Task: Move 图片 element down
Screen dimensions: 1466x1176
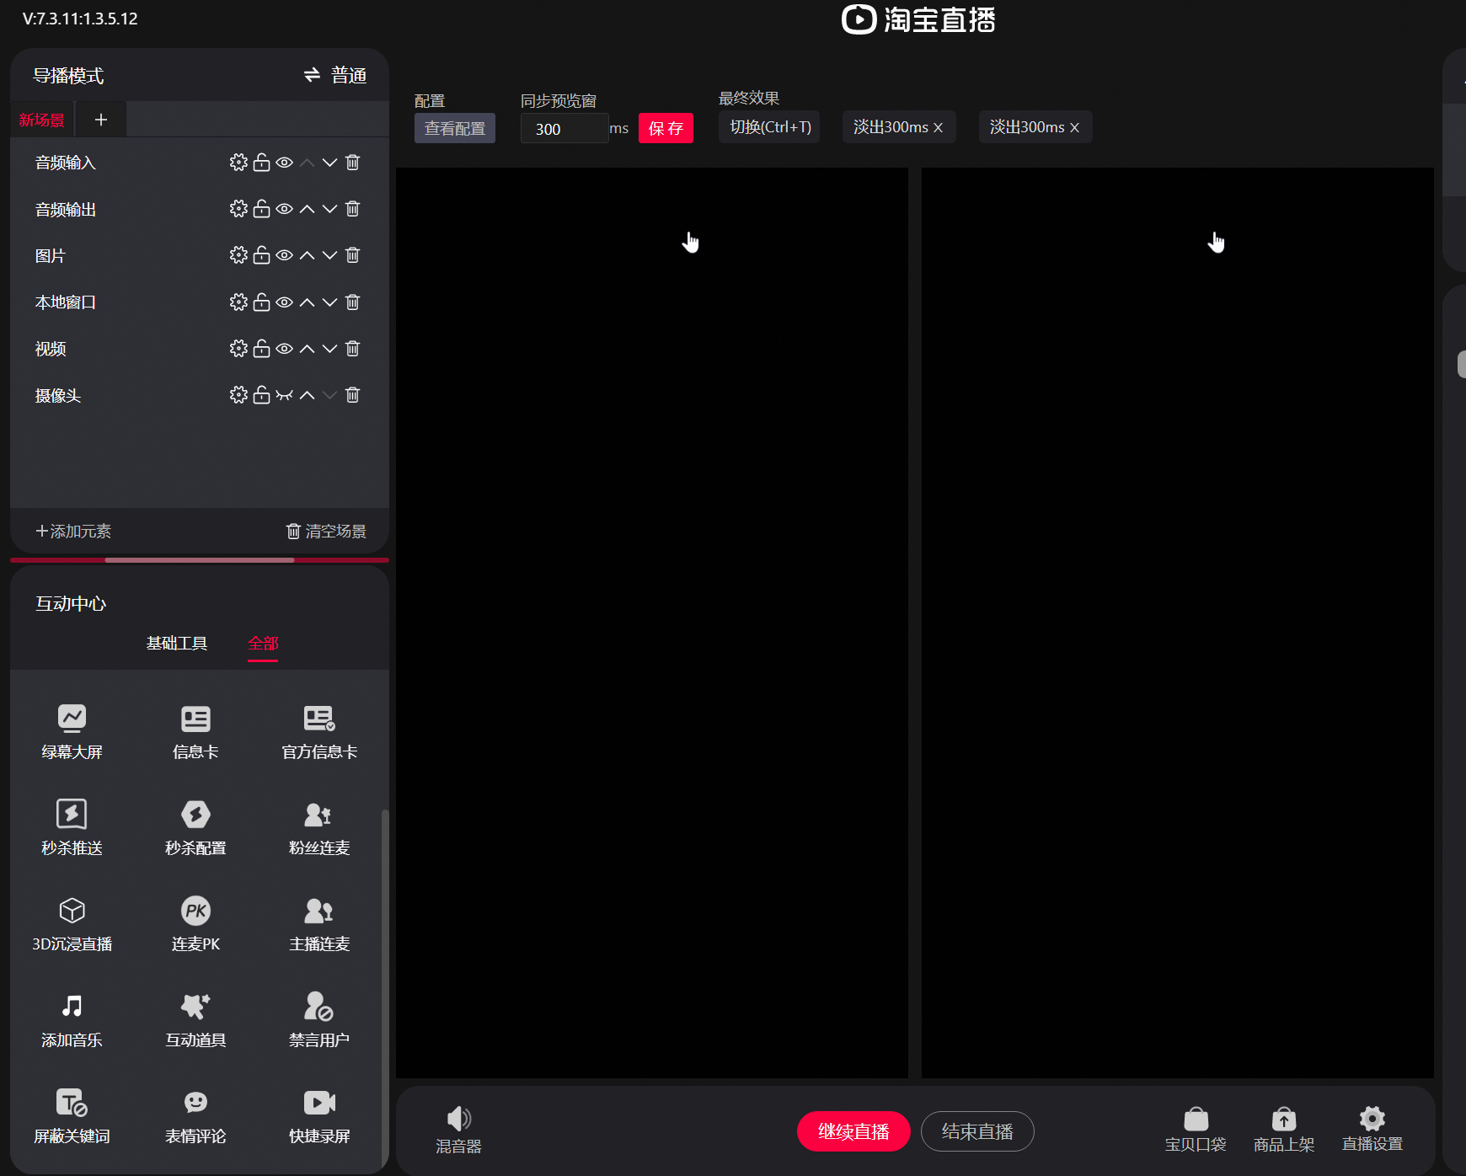Action: coord(329,254)
